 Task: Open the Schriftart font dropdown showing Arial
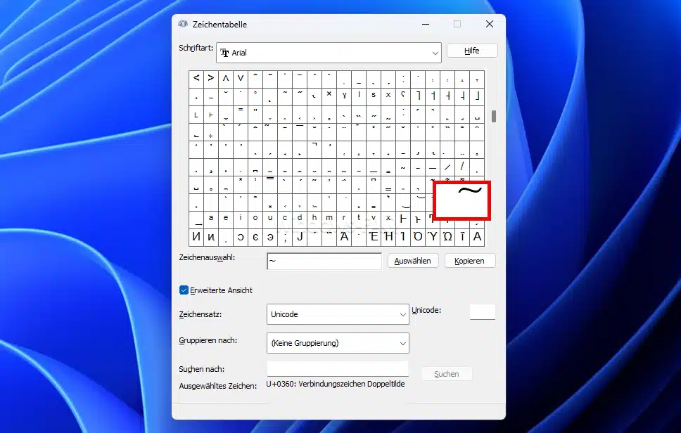(x=329, y=53)
